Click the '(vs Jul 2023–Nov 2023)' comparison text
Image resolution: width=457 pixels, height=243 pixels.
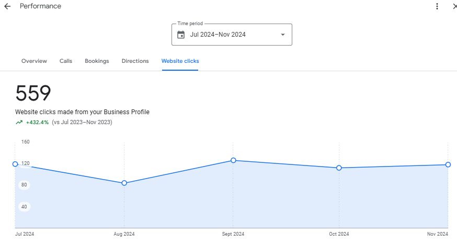82,122
